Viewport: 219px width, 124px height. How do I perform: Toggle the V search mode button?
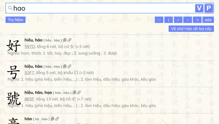click(199, 8)
